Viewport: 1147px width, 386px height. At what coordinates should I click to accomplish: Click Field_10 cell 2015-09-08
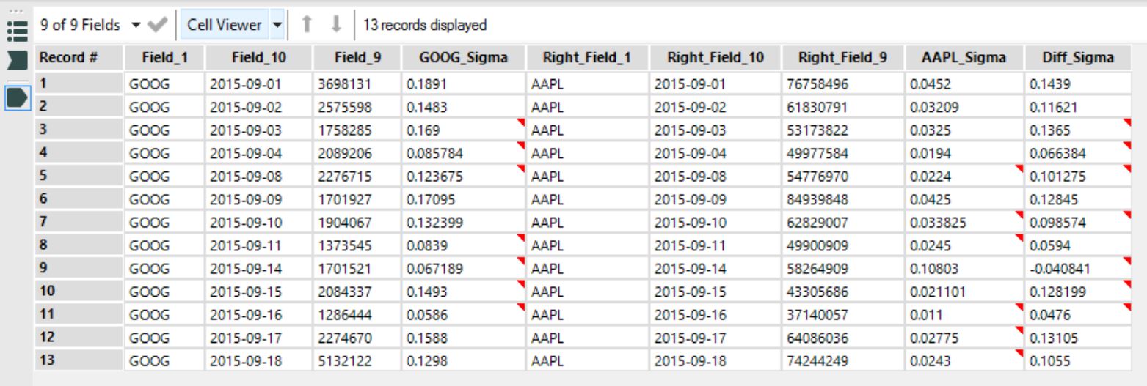pos(259,176)
